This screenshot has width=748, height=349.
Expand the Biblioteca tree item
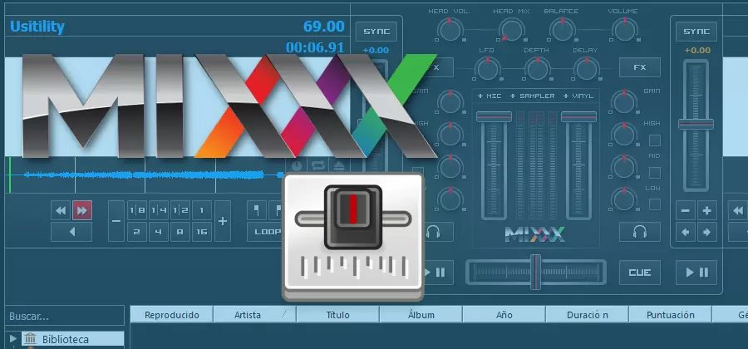coord(13,338)
